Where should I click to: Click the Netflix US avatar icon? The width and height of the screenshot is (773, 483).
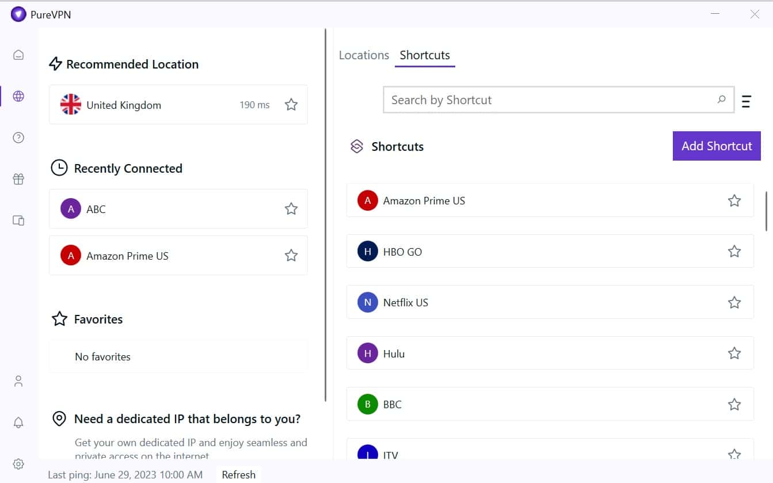pos(368,302)
